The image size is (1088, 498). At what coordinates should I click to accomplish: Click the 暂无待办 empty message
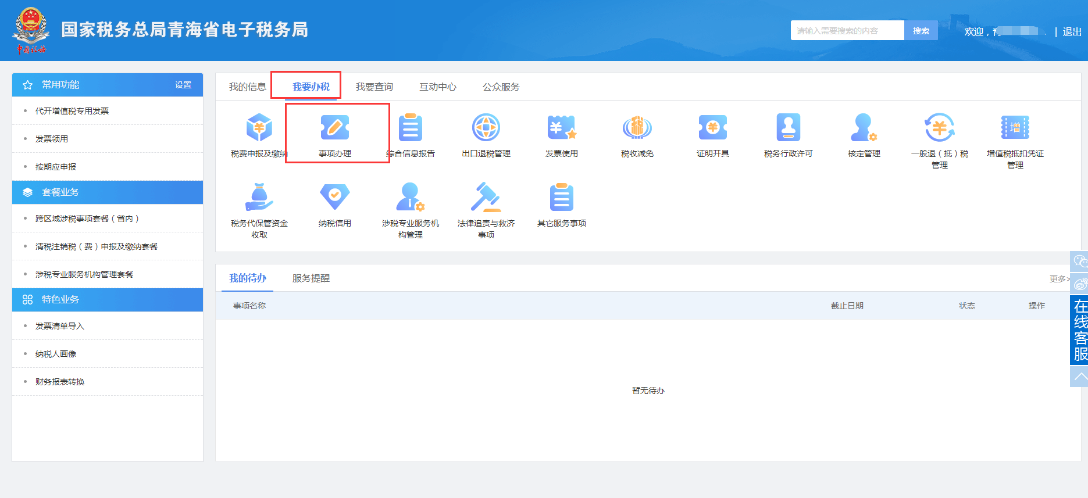648,390
